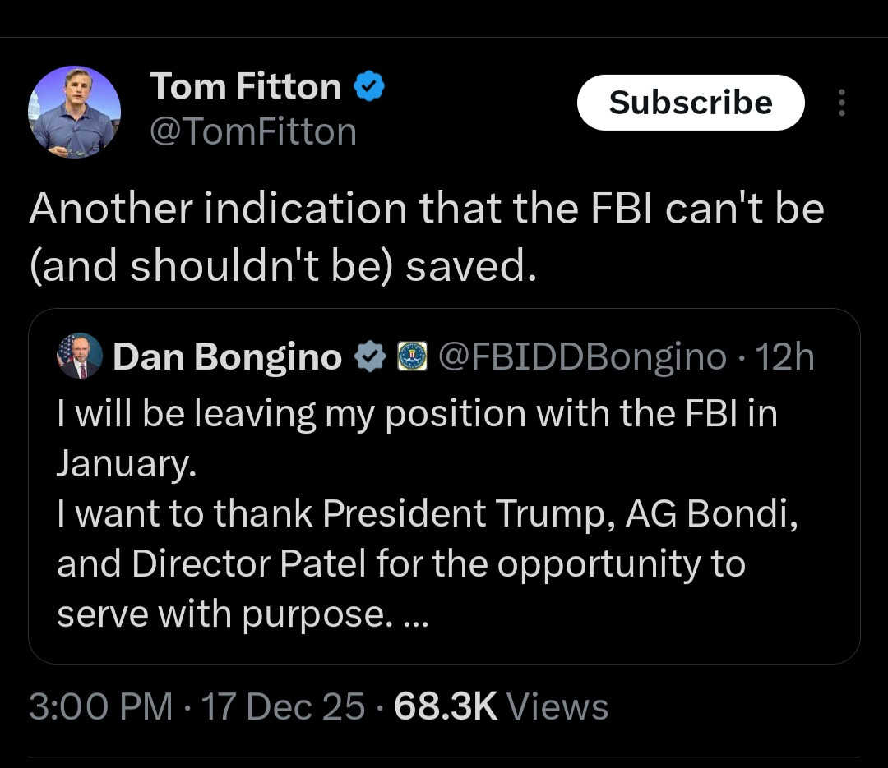
Task: Click the word 'January' in the quoted post
Action: [x=124, y=465]
